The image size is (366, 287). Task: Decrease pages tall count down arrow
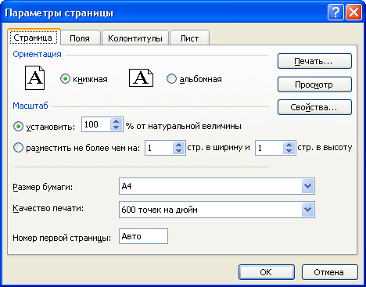coord(289,151)
